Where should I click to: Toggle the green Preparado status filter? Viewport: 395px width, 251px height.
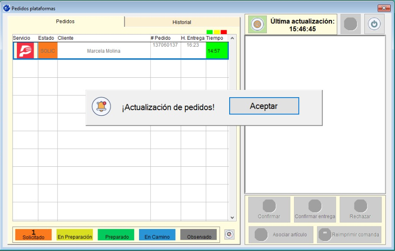[117, 235]
